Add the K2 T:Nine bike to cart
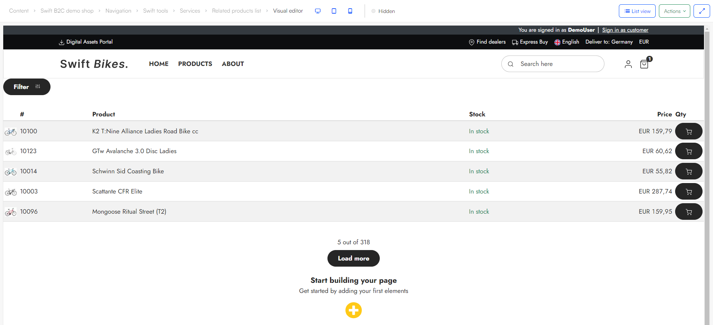This screenshot has height=325, width=713. pos(688,131)
